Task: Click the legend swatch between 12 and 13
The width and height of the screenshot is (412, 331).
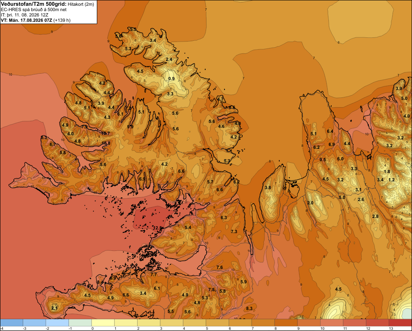Action: click(377, 323)
